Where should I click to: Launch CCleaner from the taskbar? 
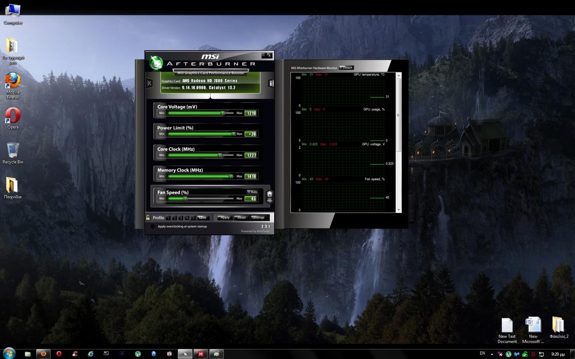[75, 354]
